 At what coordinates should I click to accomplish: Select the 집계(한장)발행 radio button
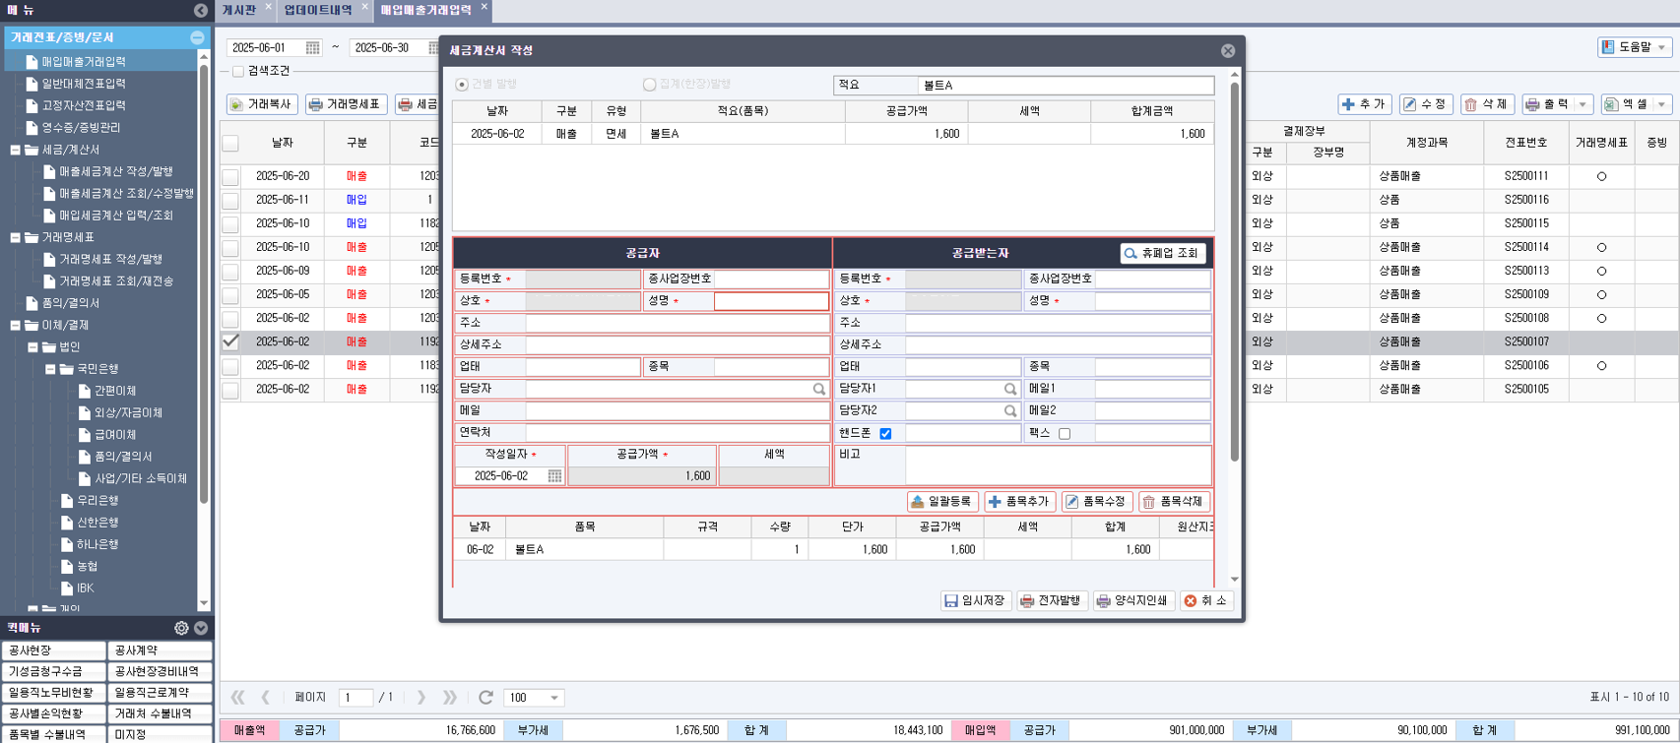pos(649,85)
